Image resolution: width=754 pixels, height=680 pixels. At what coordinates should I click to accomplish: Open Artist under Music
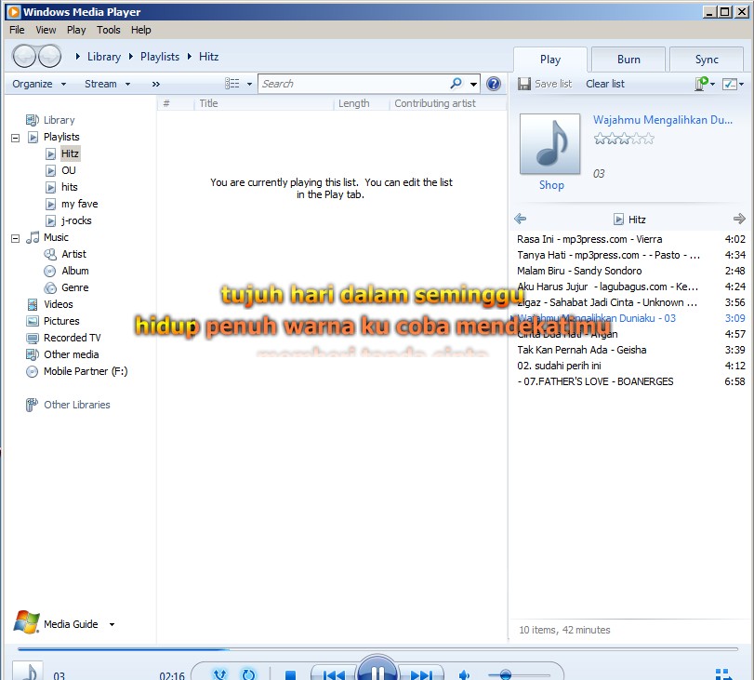pos(73,254)
